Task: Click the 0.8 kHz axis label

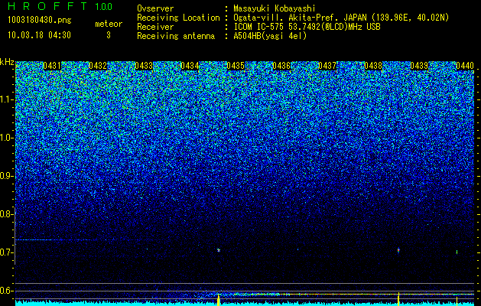Action: click(x=6, y=214)
